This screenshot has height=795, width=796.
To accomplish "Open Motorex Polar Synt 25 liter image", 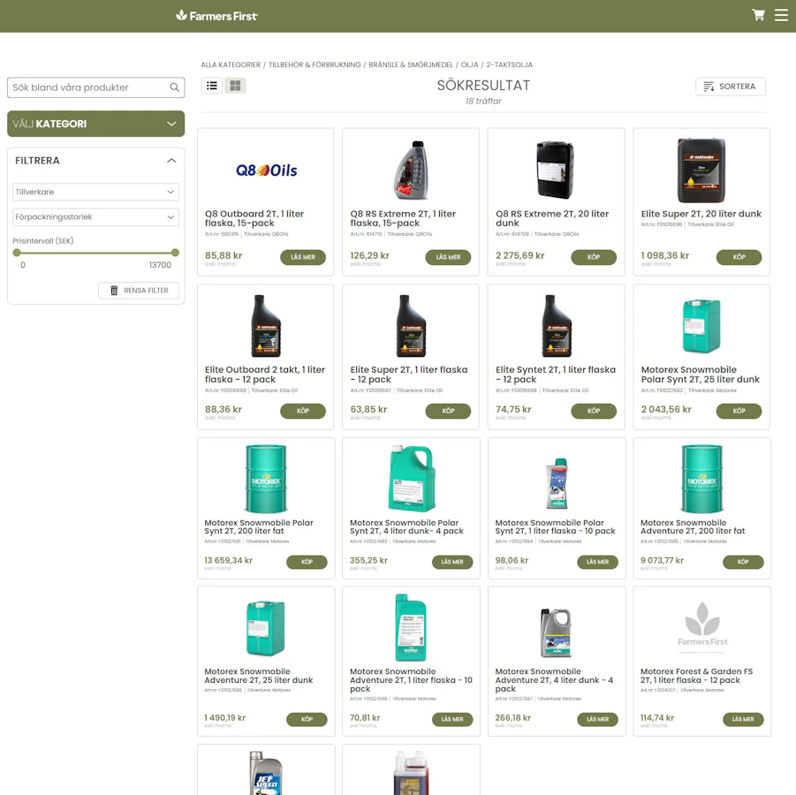I will point(701,326).
